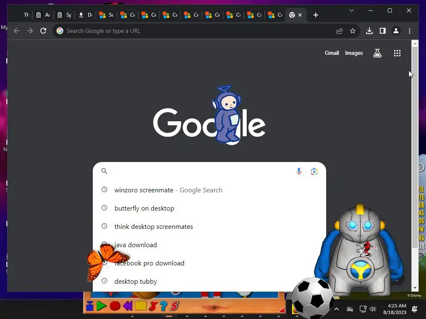Go back using Chrome's back arrow
The width and height of the screenshot is (426, 319).
pos(17,31)
